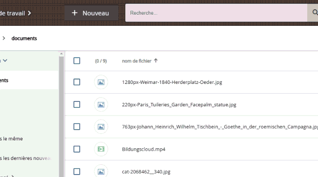Tick the checkbox for Bildungscloud.mp4
Image resolution: width=318 pixels, height=177 pixels.
coord(77,149)
